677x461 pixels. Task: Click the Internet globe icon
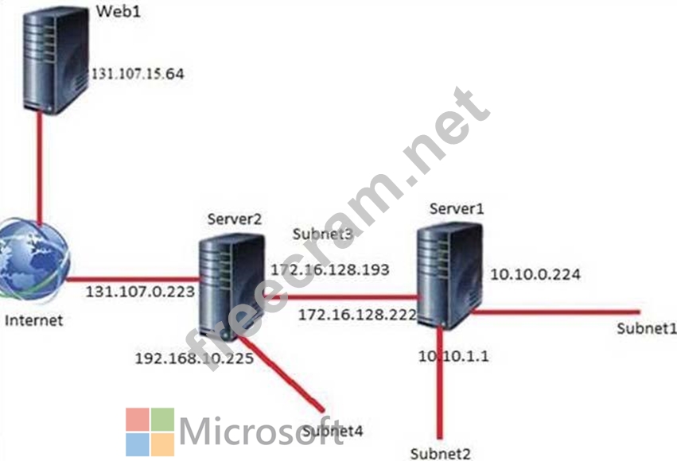33,261
